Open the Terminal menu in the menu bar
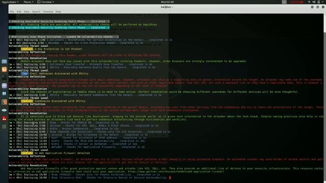 [x=48, y=12]
